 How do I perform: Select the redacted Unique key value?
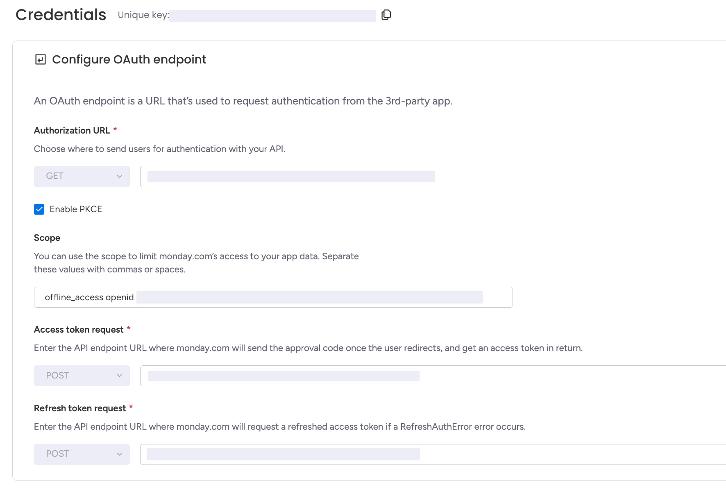tap(272, 16)
